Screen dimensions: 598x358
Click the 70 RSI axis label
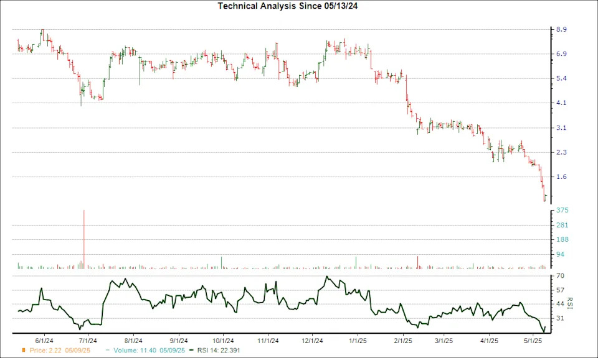pyautogui.click(x=560, y=276)
